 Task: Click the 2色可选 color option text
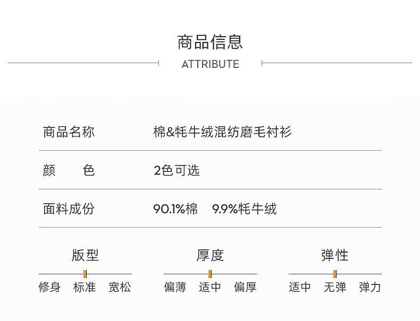177,170
